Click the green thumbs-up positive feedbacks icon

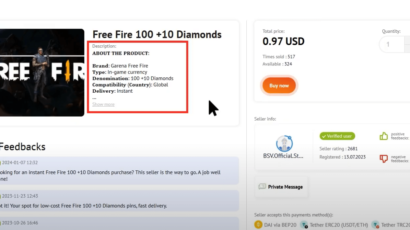coord(383,136)
